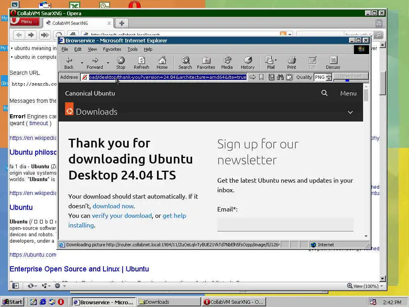409x307 pixels.
Task: Open the red Opera Menu button
Action: 25,22
